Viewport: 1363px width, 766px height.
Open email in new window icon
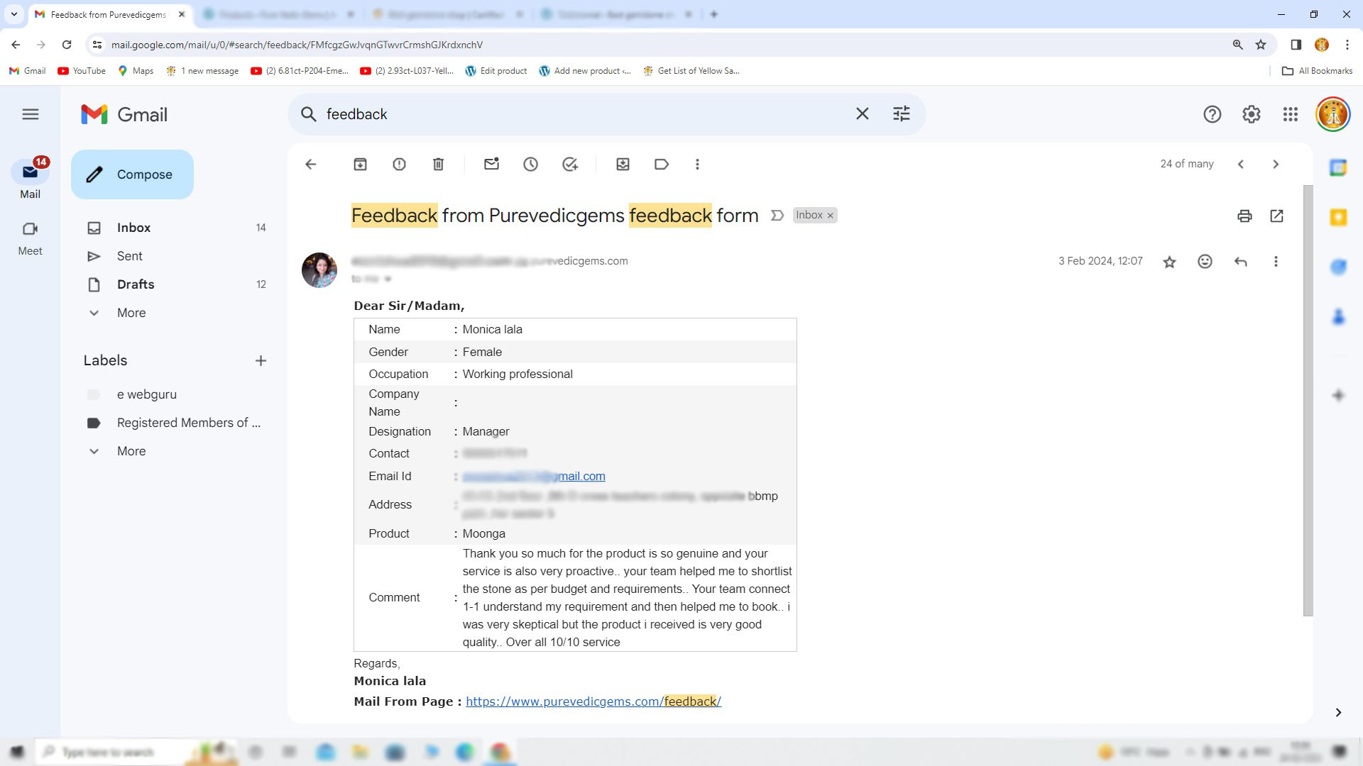[1276, 216]
